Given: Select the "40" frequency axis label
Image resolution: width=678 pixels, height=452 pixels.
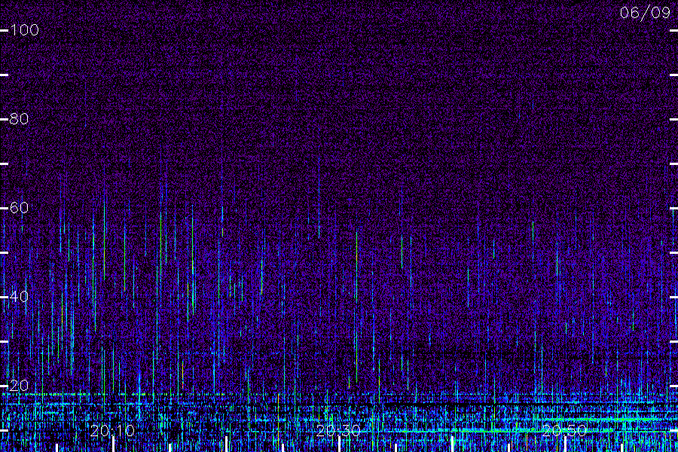Looking at the screenshot, I should (19, 297).
